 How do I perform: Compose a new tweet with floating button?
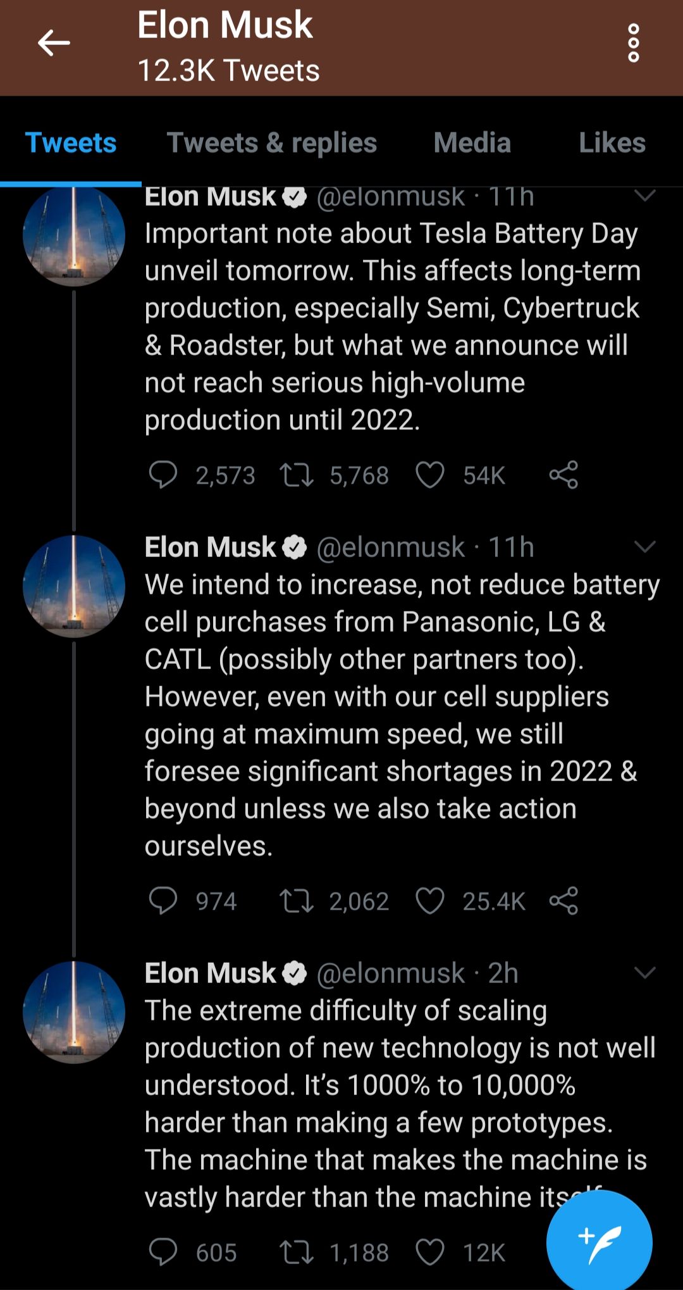[599, 1242]
